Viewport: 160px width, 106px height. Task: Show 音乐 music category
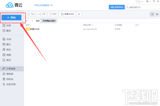[x=7, y=50]
